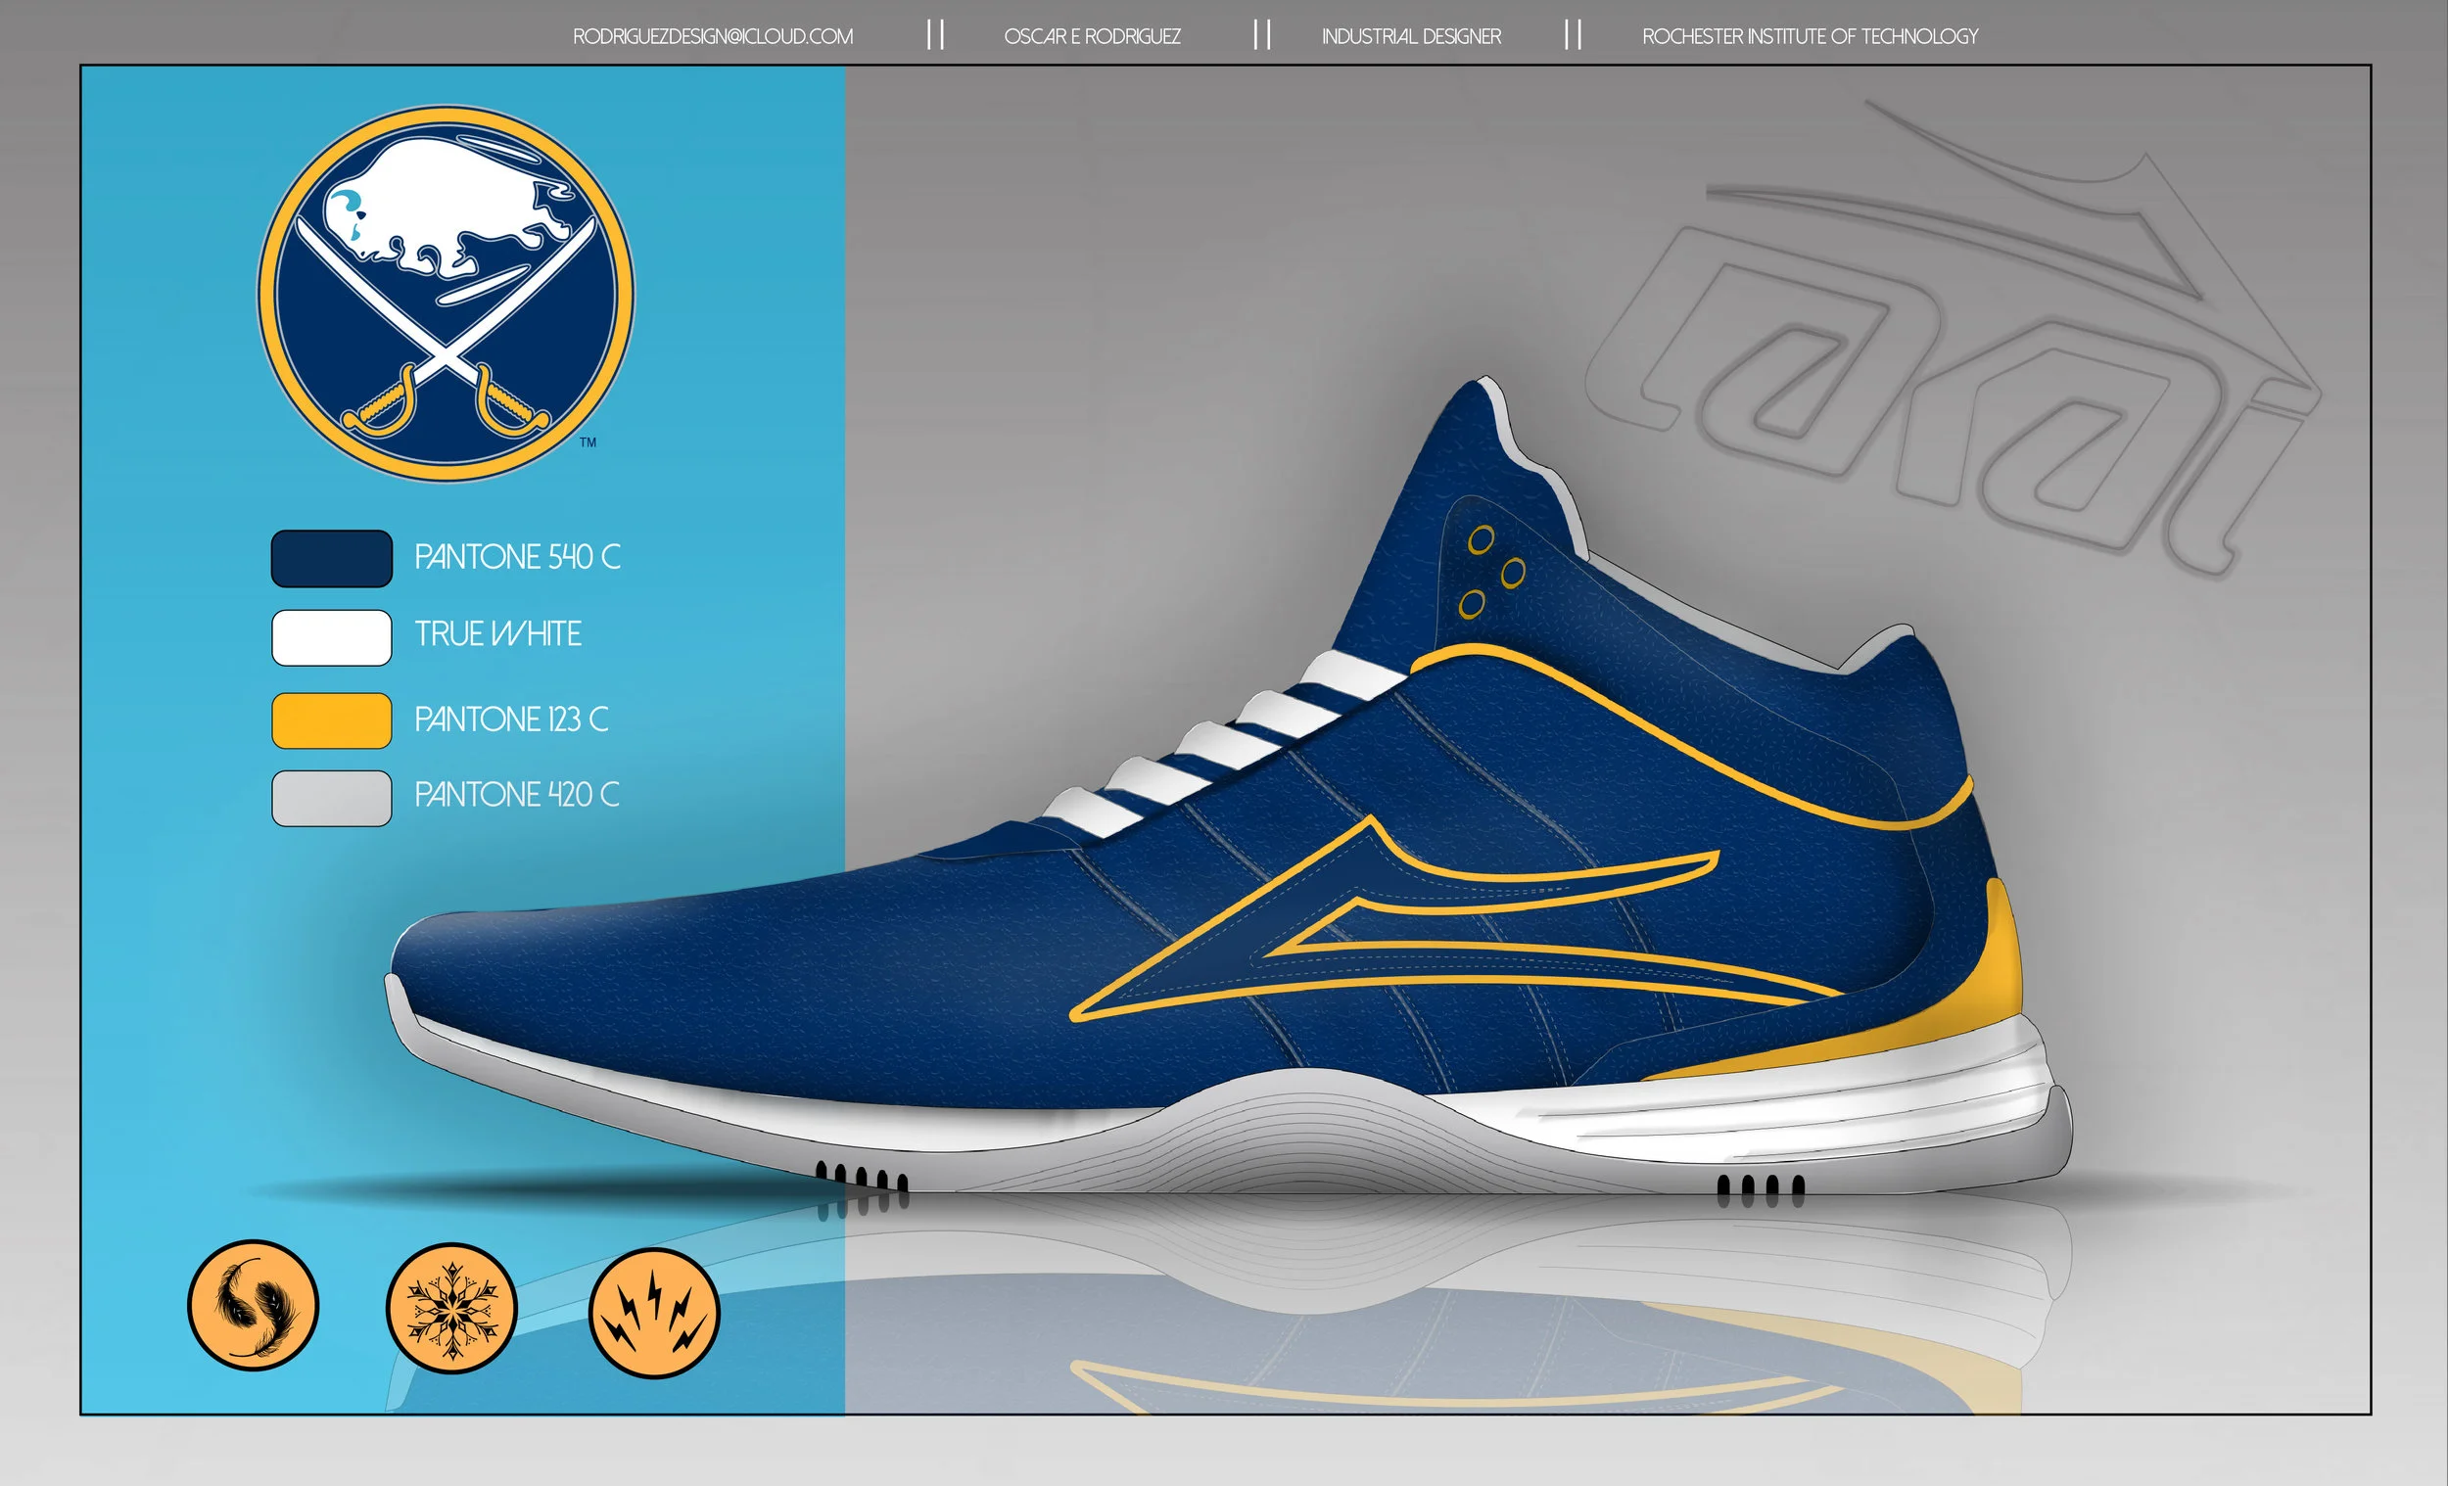
Task: Select the gold Pantone 123 C swatch
Action: tap(332, 720)
